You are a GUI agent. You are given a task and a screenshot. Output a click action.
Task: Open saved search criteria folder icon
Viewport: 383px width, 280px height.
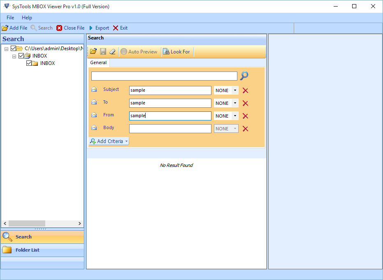(x=93, y=51)
